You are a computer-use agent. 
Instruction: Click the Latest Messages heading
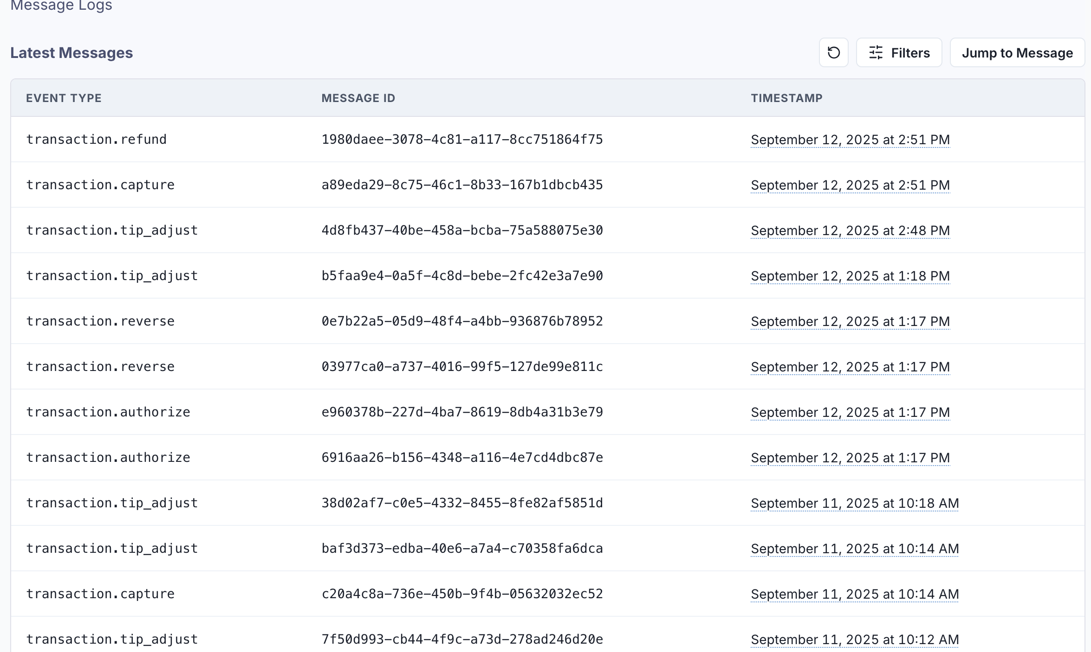pyautogui.click(x=71, y=52)
